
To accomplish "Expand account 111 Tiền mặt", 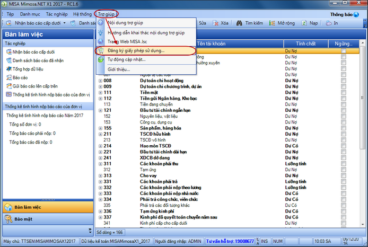I will pyautogui.click(x=100, y=93).
